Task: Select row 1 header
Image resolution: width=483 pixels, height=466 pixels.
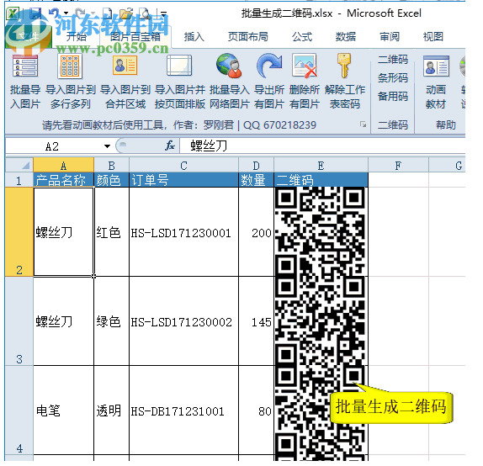Action: [19, 180]
